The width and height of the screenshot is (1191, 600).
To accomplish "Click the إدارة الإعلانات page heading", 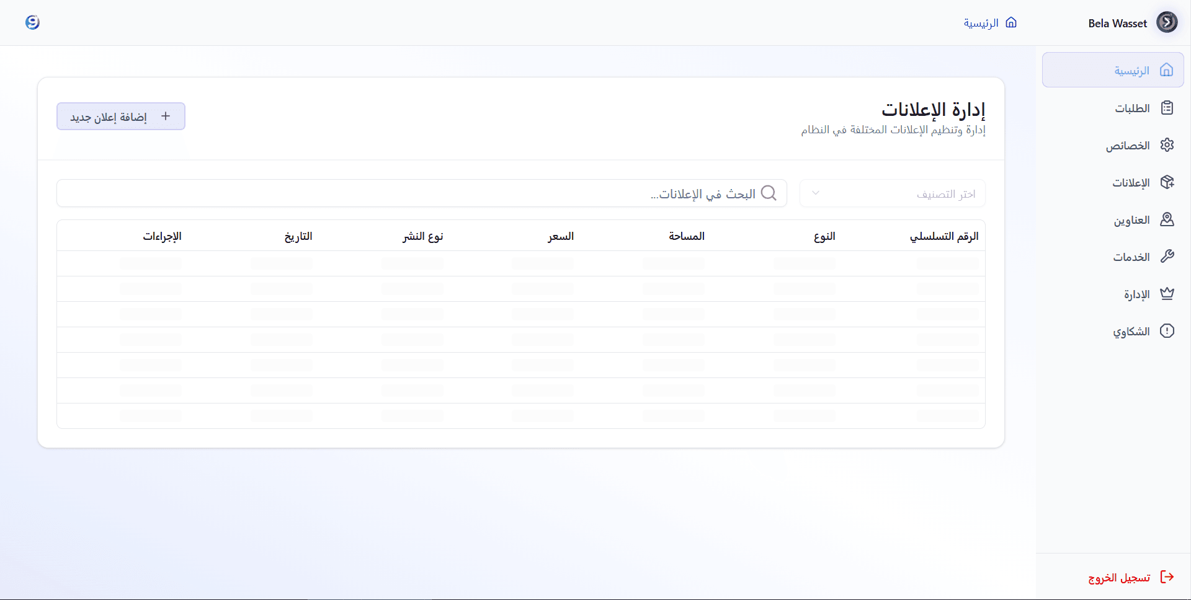I will click(933, 109).
